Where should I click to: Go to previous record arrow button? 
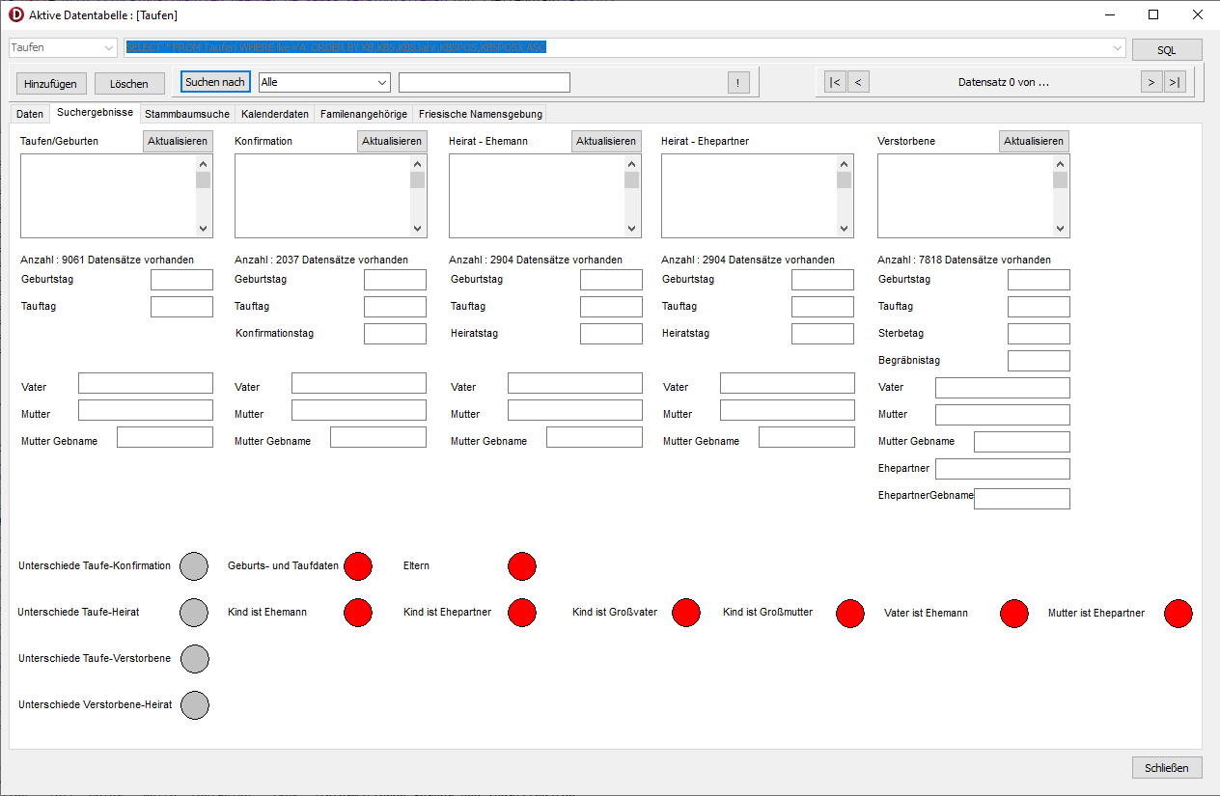858,82
